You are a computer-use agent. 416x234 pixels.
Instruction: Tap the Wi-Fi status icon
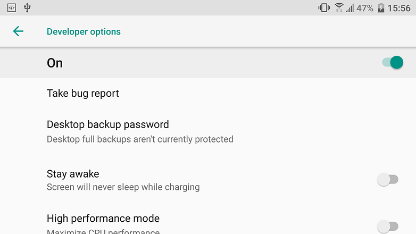tap(339, 7)
